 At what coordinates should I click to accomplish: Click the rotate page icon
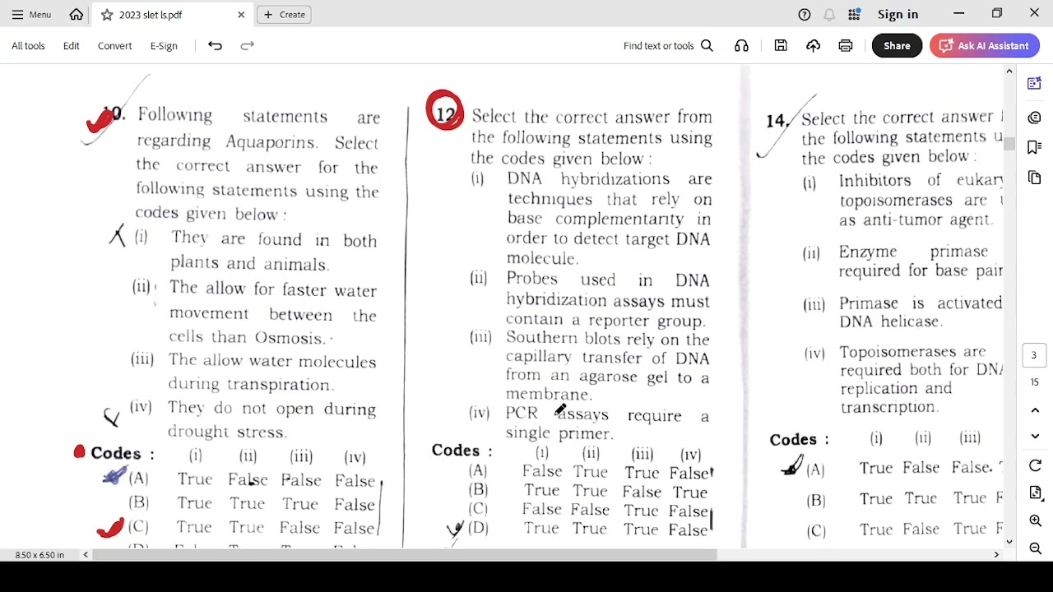click(x=1035, y=465)
